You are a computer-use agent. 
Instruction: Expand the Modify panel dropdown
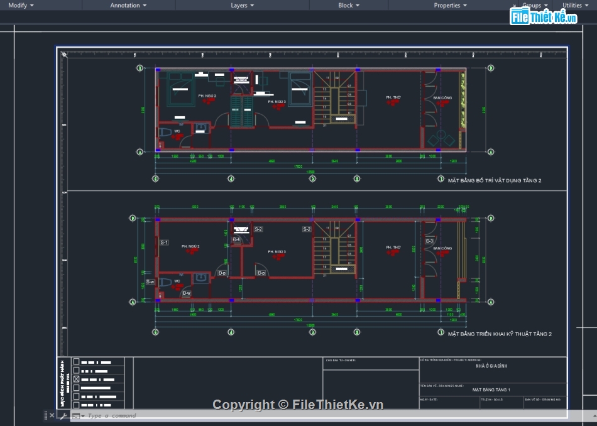point(21,5)
